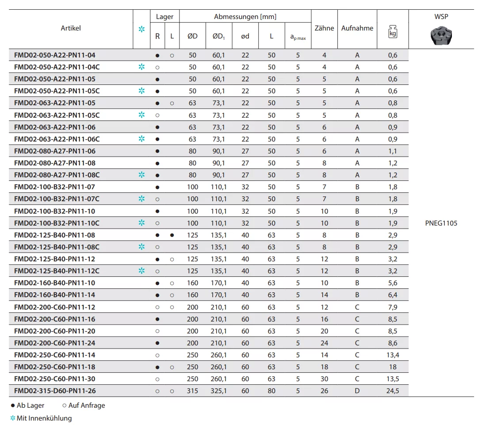The height and width of the screenshot is (425, 497).
Task: Click the snowflake icon beside Mit Innenkühlung legend
Action: [x=13, y=418]
